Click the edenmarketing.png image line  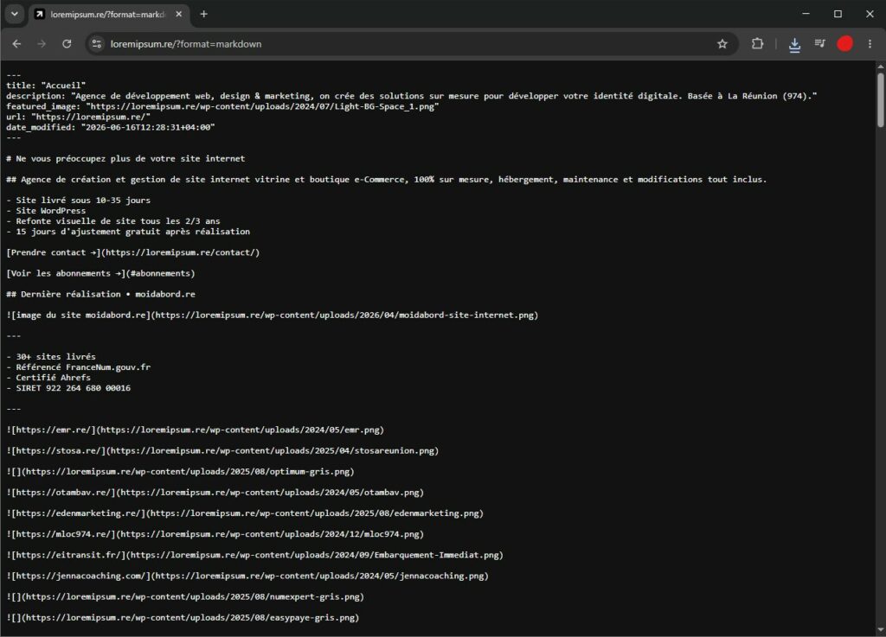(245, 513)
